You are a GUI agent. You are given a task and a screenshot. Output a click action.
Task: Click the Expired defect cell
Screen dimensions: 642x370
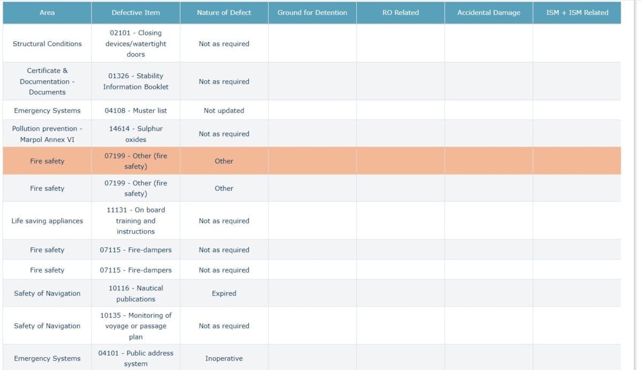[224, 293]
